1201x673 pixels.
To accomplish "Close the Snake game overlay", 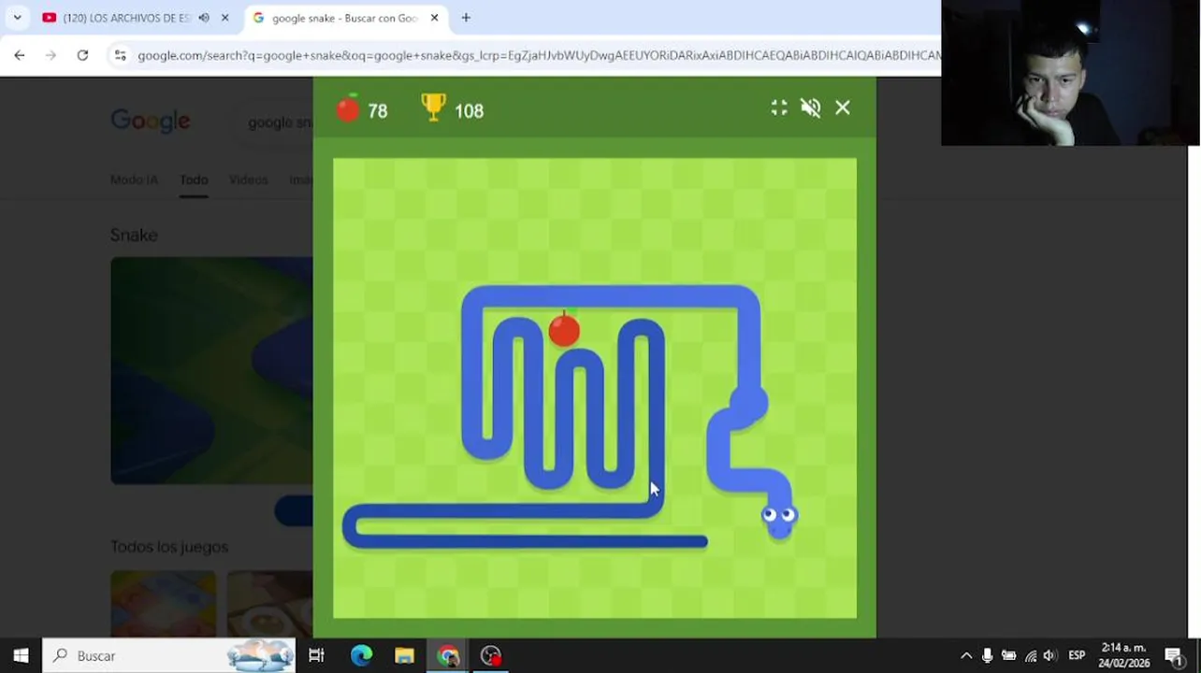I will (843, 108).
